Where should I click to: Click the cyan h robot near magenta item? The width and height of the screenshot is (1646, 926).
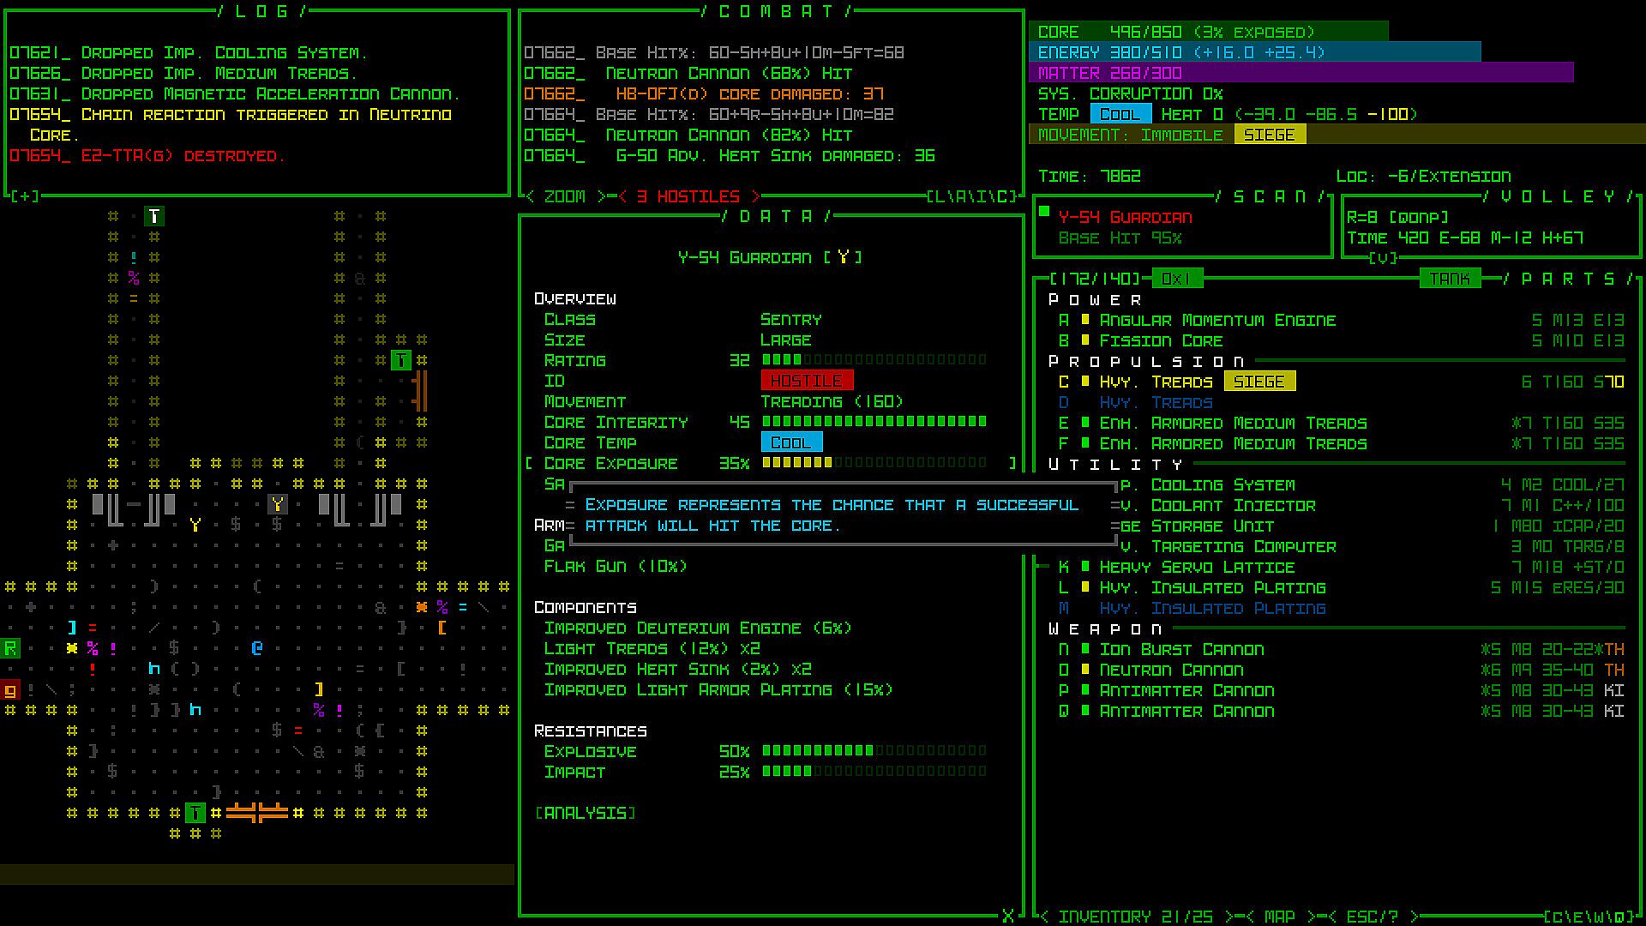click(154, 669)
